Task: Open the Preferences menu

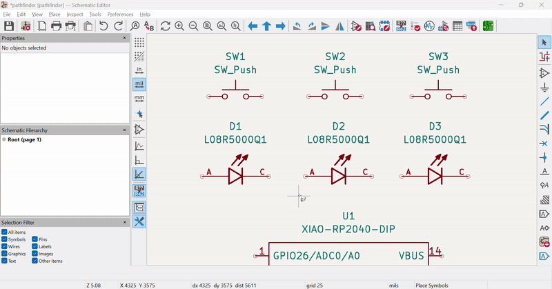Action: [x=120, y=14]
